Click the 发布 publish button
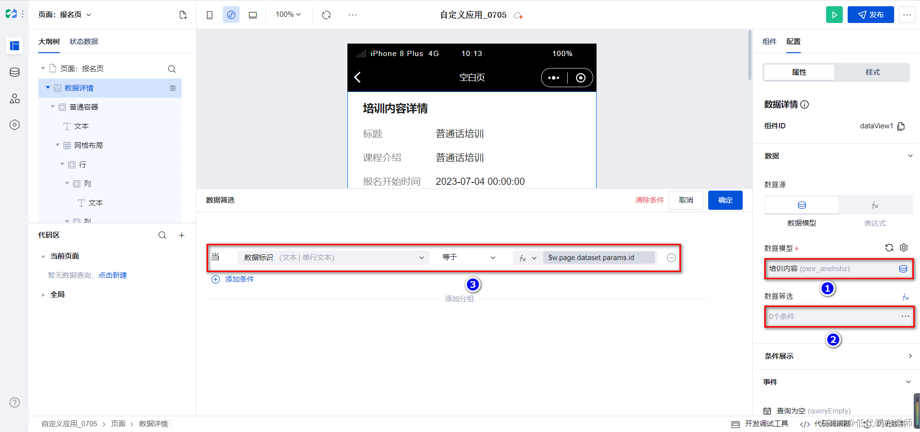 pyautogui.click(x=871, y=15)
